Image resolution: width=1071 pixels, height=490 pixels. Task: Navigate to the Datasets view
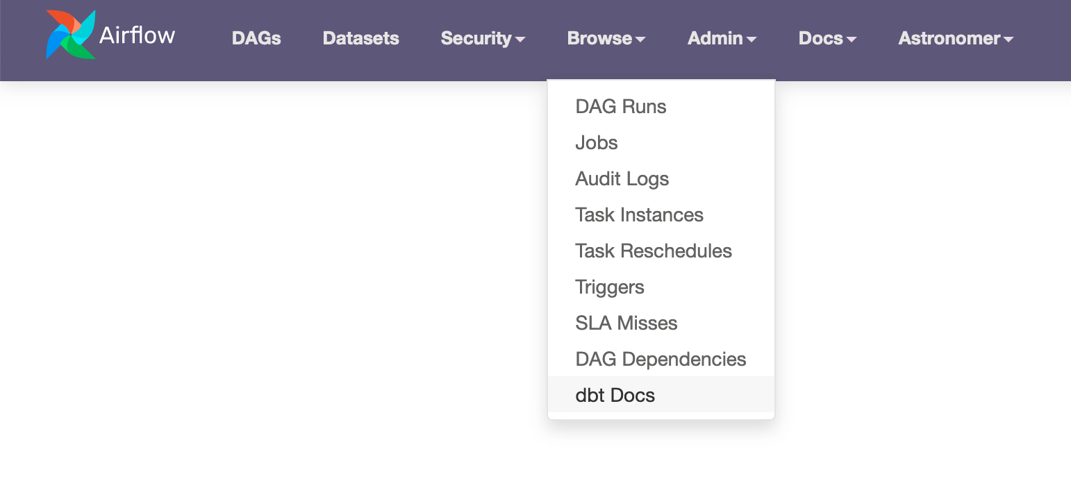click(x=360, y=39)
